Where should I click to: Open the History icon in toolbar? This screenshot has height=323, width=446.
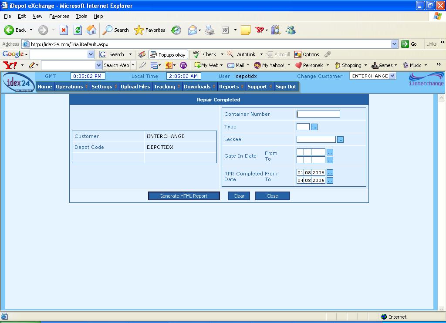(176, 30)
